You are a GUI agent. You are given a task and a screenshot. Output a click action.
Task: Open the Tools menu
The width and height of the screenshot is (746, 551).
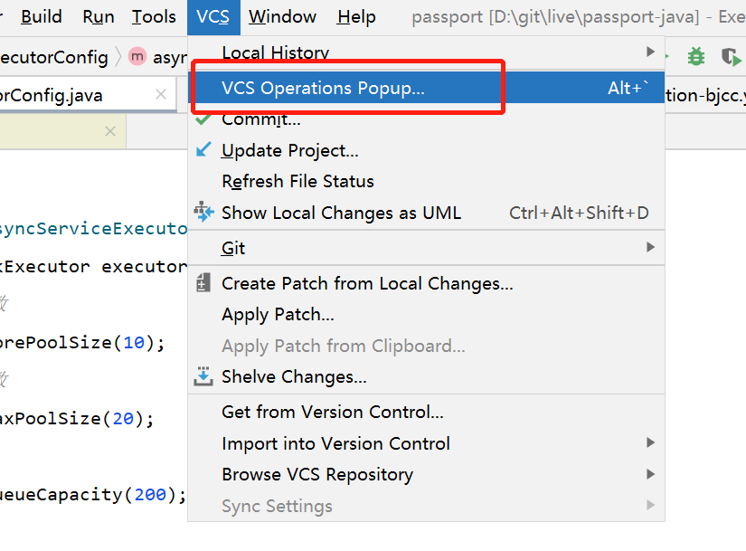tap(154, 16)
